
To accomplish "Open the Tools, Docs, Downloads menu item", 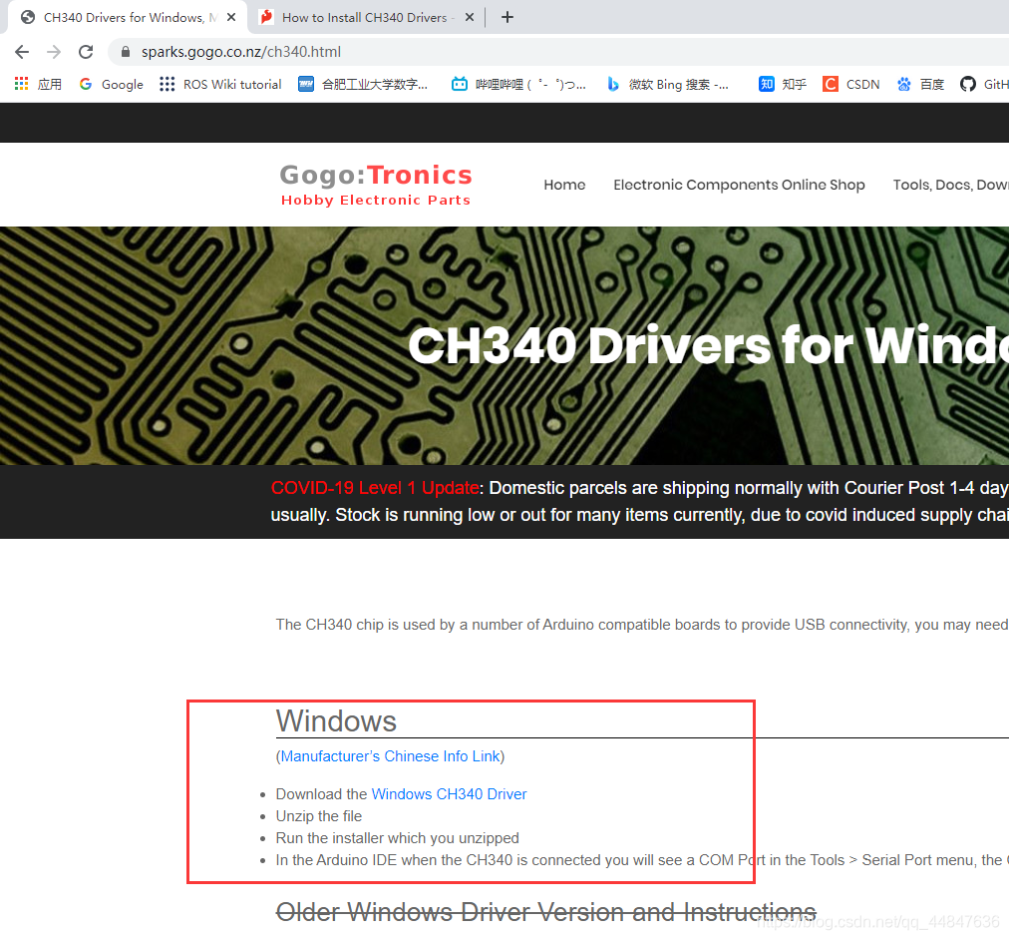I will pos(950,185).
